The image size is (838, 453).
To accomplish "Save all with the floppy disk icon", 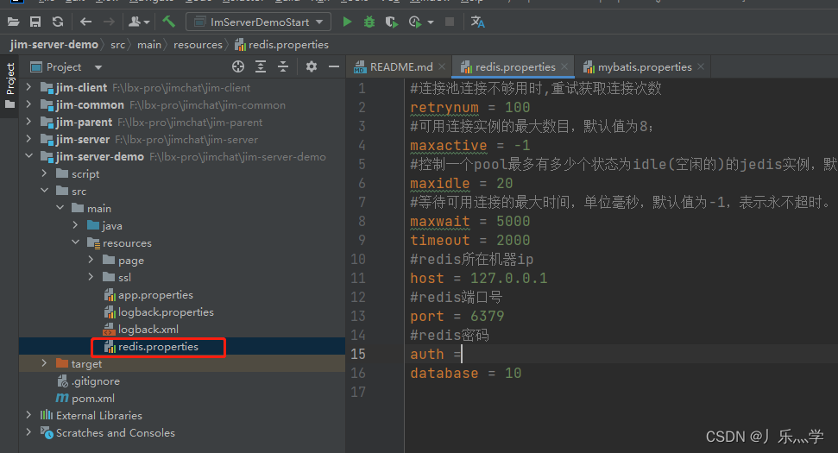I will click(x=35, y=22).
